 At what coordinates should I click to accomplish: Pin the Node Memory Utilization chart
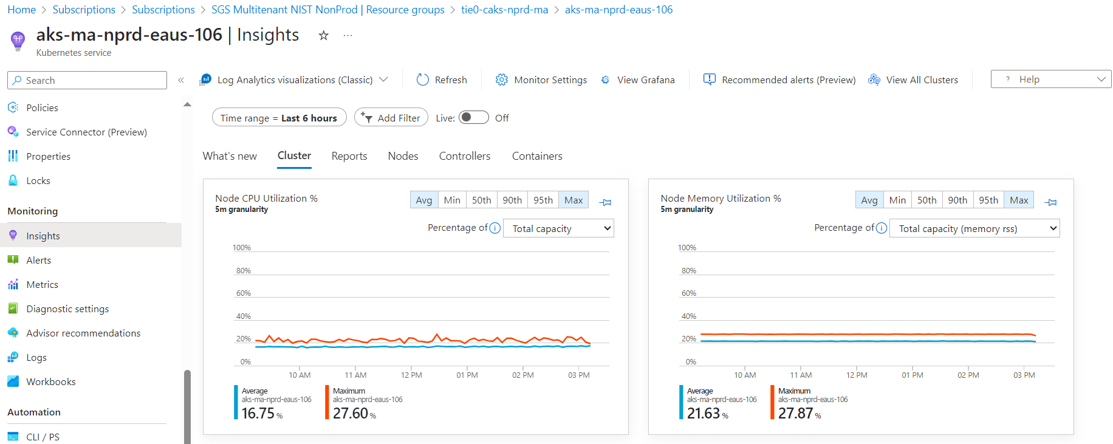(x=1050, y=202)
